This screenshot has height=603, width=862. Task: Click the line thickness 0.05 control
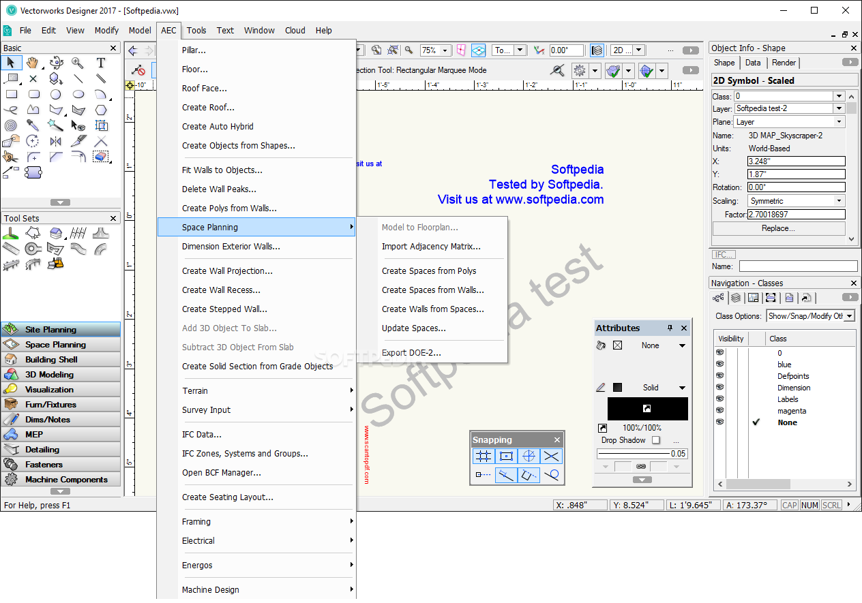click(642, 454)
